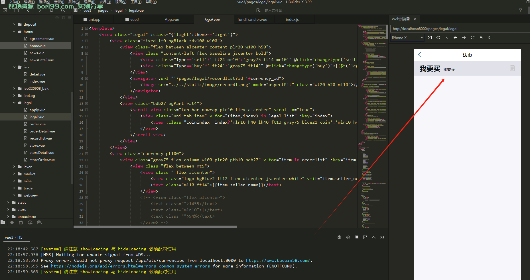
Task: Click the run play icon in toolbar
Action: tap(63, 11)
